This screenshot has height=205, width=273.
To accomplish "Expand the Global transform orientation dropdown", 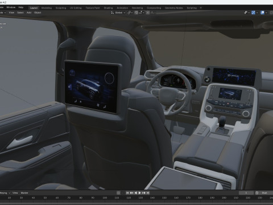I will pos(118,13).
